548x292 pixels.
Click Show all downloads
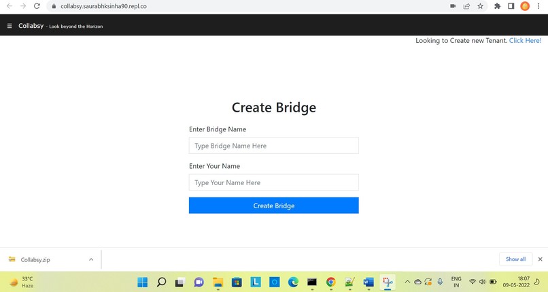[x=515, y=259]
